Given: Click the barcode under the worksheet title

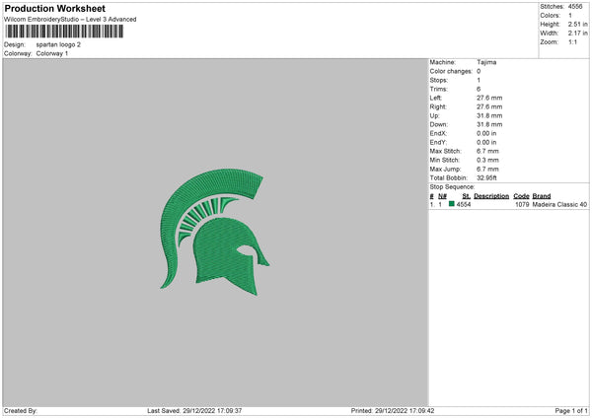Looking at the screenshot, I should point(64,32).
